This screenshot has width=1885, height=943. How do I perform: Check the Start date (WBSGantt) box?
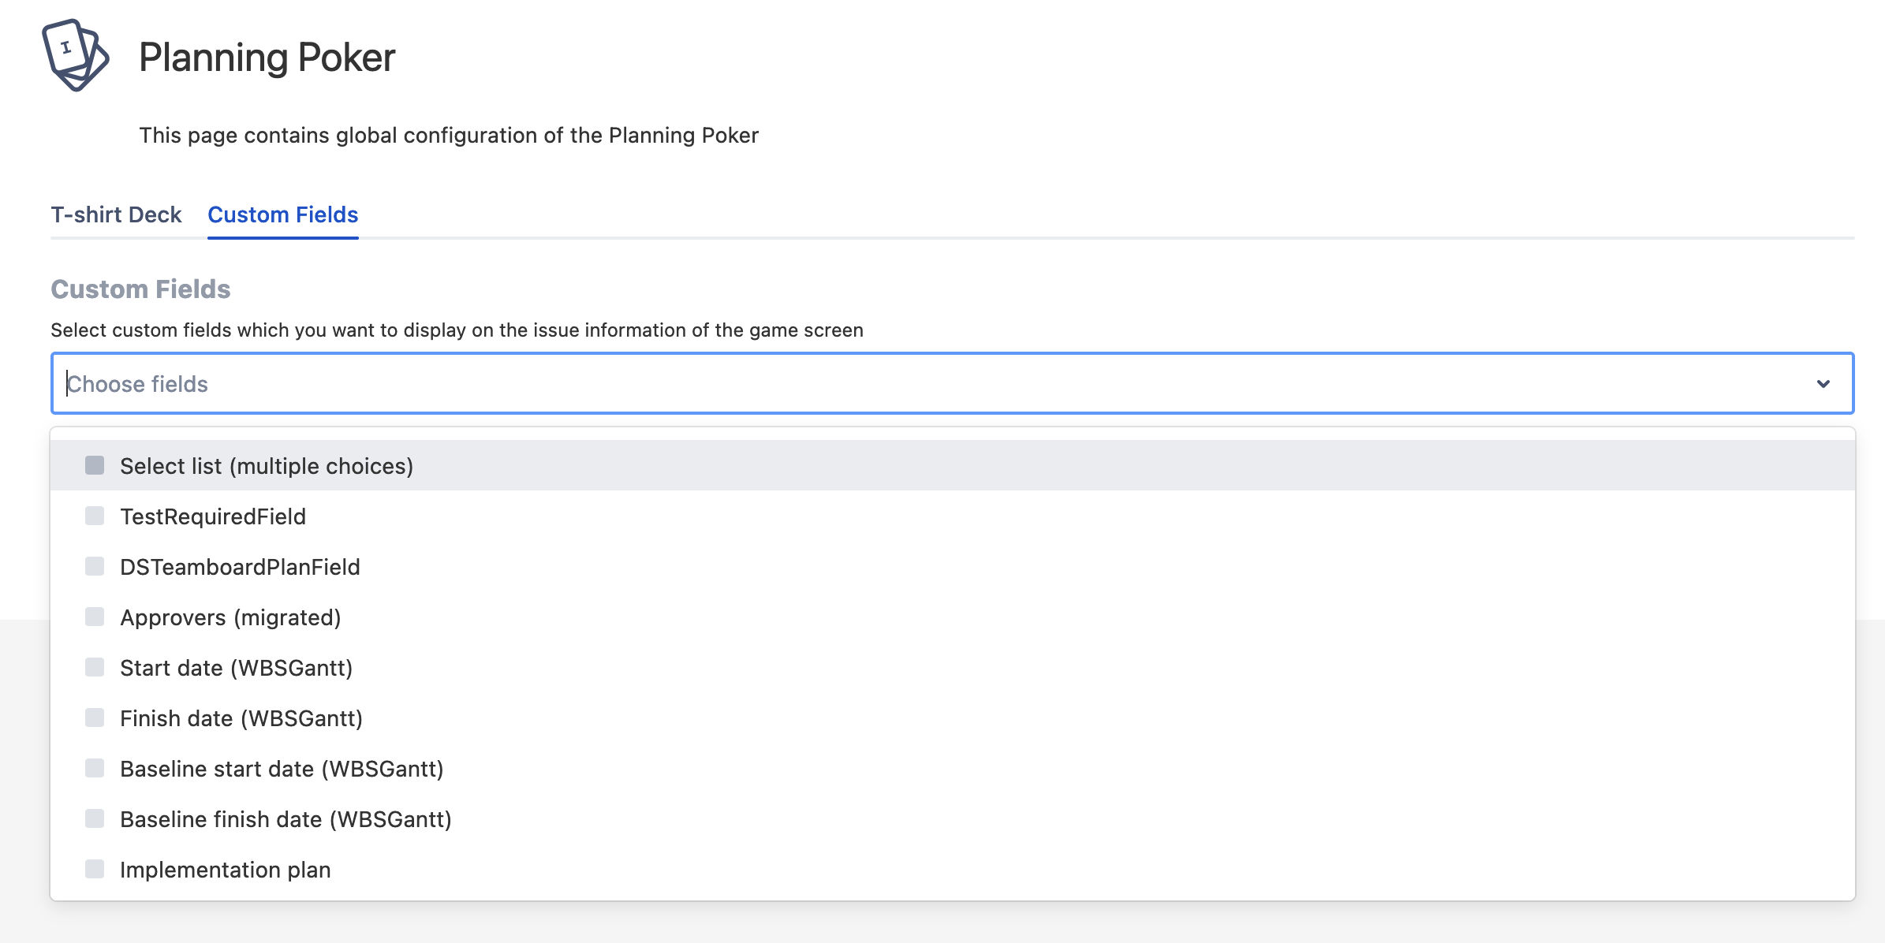pyautogui.click(x=95, y=667)
